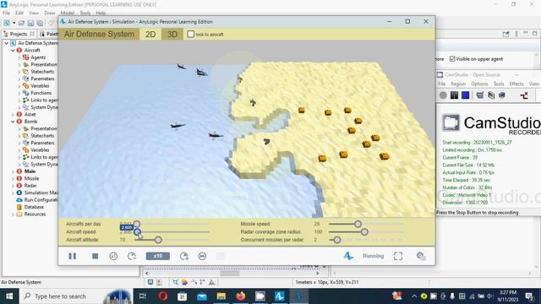The width and height of the screenshot is (541, 304).
Task: Expand the Main agent node
Action: point(13,171)
